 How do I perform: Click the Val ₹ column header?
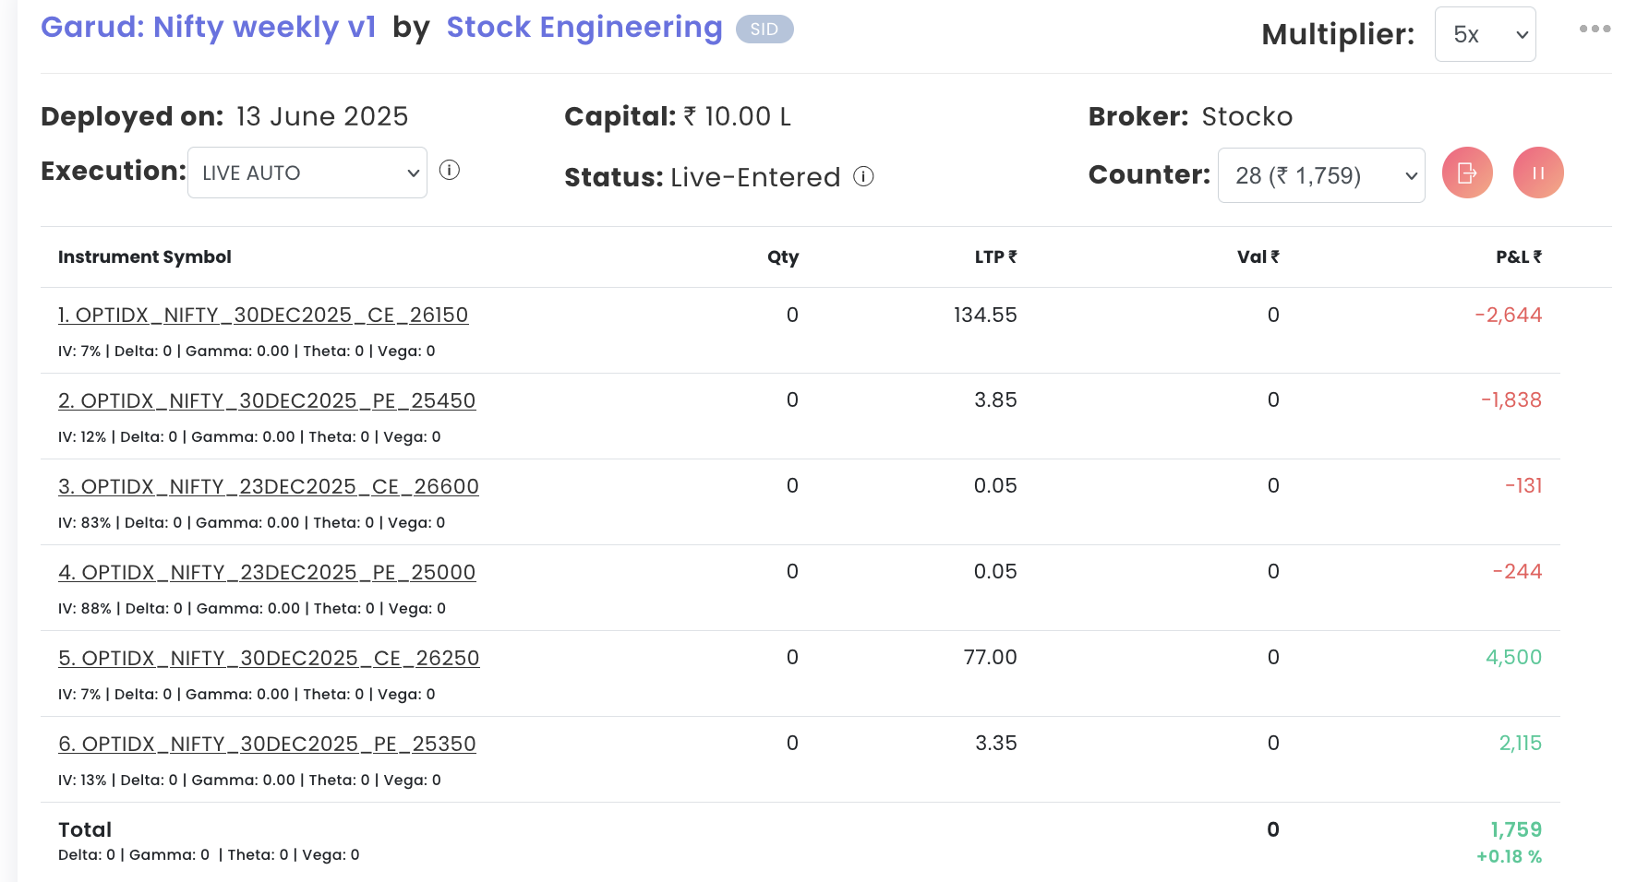[1258, 257]
